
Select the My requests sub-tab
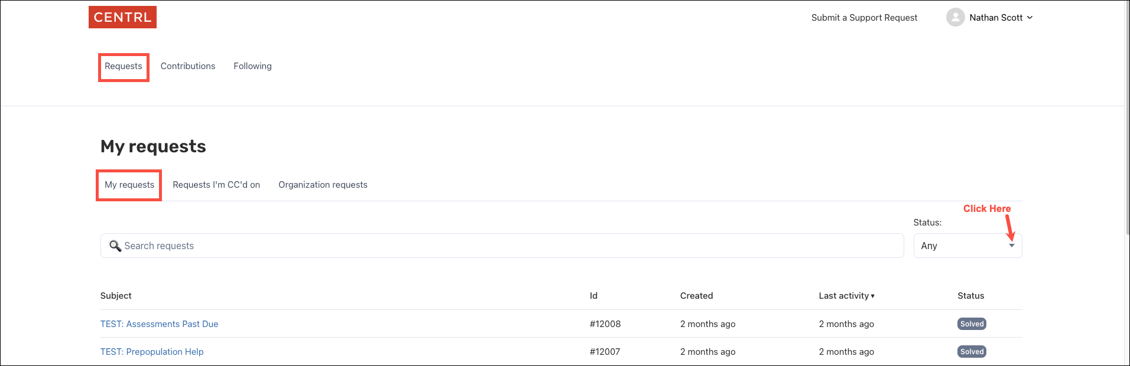[x=129, y=185]
